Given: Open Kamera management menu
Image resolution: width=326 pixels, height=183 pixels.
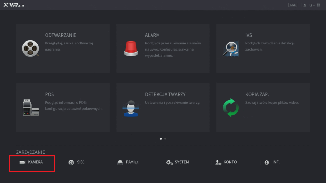Looking at the screenshot, I should pos(32,162).
